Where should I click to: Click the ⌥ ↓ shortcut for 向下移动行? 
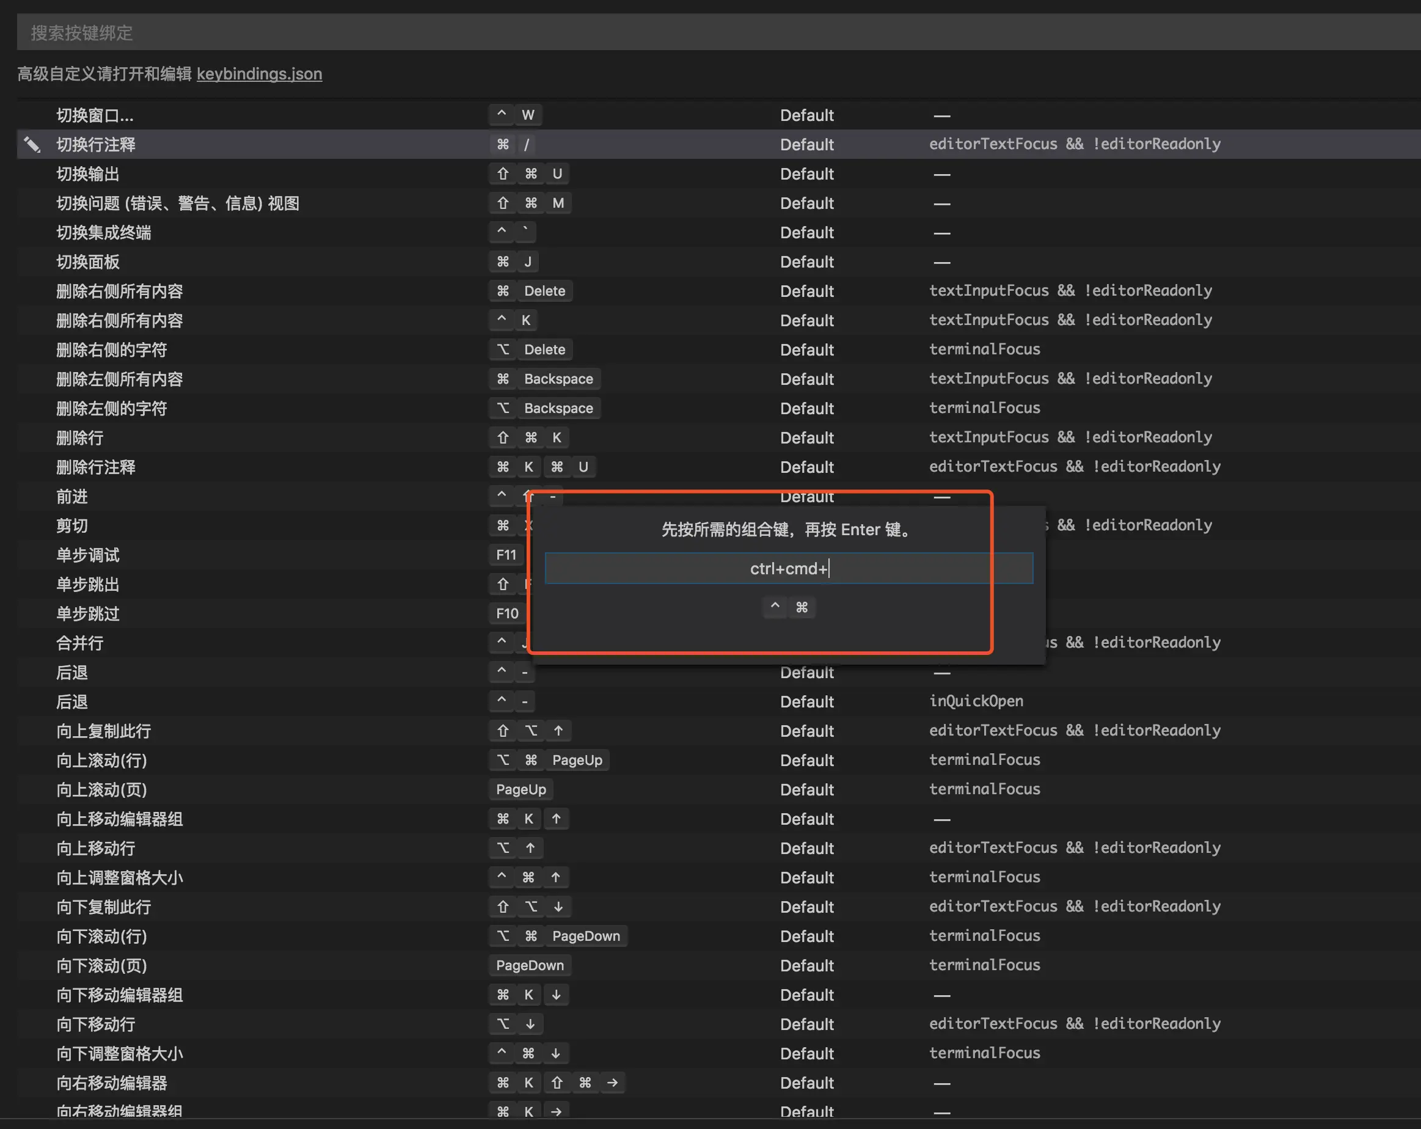pyautogui.click(x=516, y=1023)
